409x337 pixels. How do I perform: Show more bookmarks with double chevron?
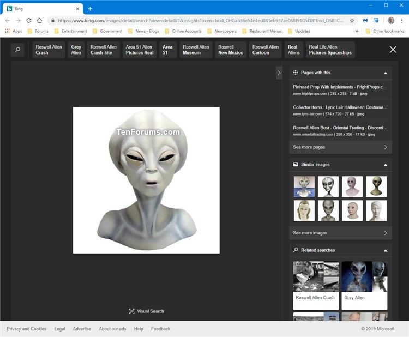[357, 31]
